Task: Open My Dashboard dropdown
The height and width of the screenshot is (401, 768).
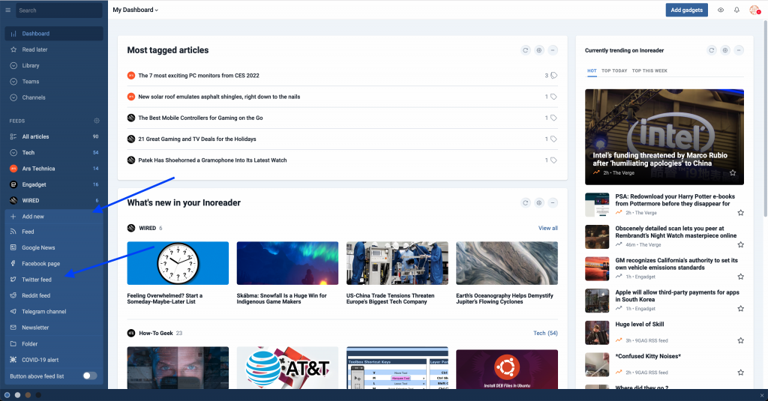Action: click(x=136, y=10)
